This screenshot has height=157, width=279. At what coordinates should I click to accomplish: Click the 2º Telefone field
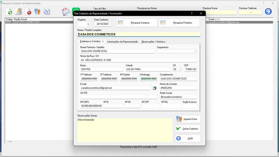109,79
